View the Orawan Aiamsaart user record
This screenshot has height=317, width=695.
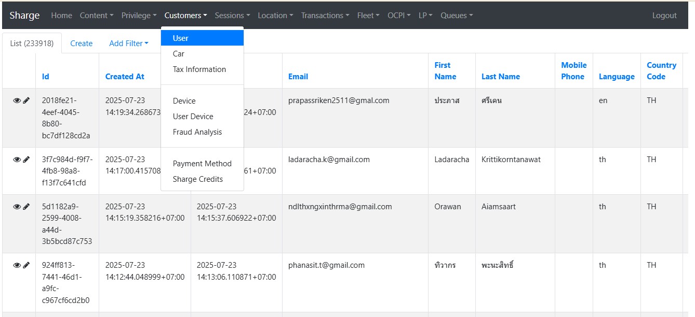point(17,207)
